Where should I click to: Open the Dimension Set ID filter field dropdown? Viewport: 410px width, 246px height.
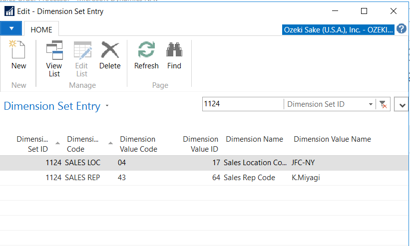pos(371,104)
